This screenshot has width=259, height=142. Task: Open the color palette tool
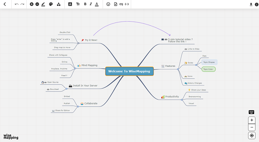coord(51,4)
